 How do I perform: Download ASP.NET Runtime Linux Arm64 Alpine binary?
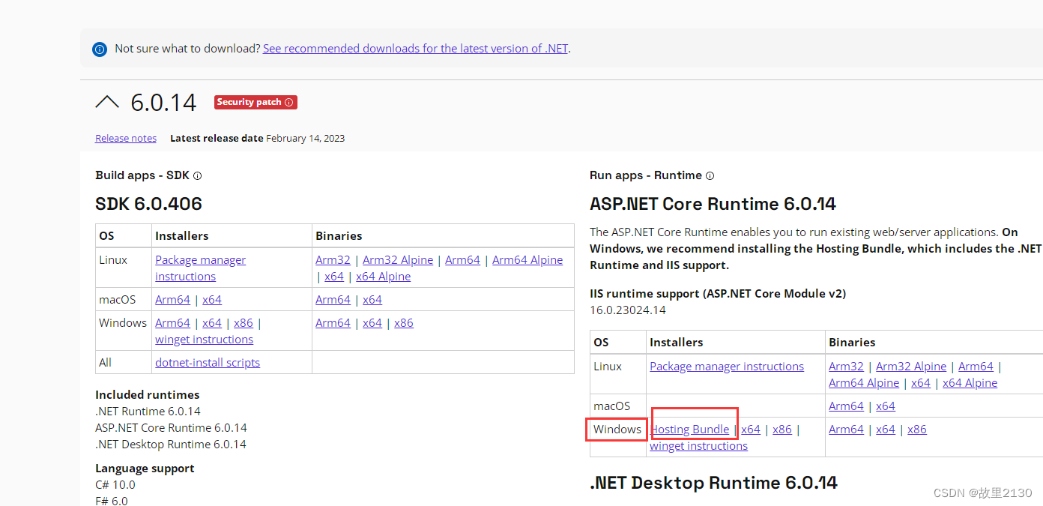click(864, 382)
